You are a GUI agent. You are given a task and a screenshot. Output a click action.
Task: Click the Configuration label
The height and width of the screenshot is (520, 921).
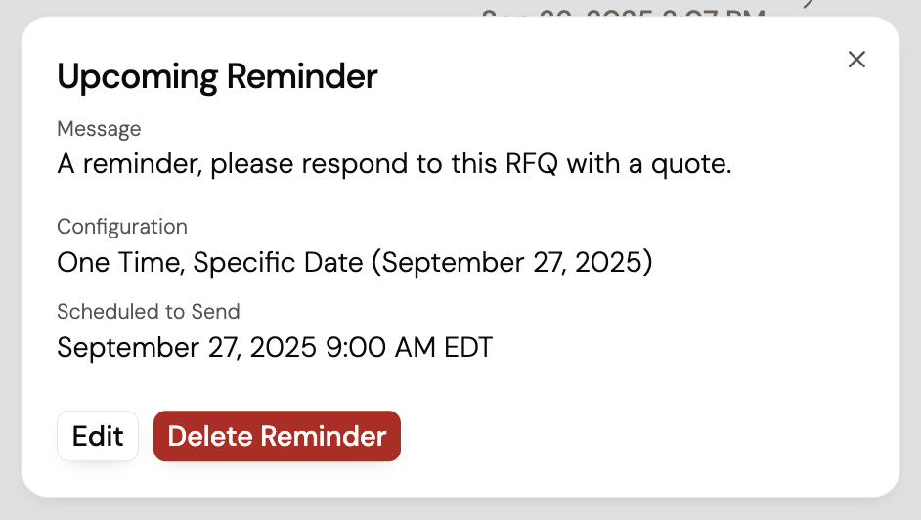point(122,227)
